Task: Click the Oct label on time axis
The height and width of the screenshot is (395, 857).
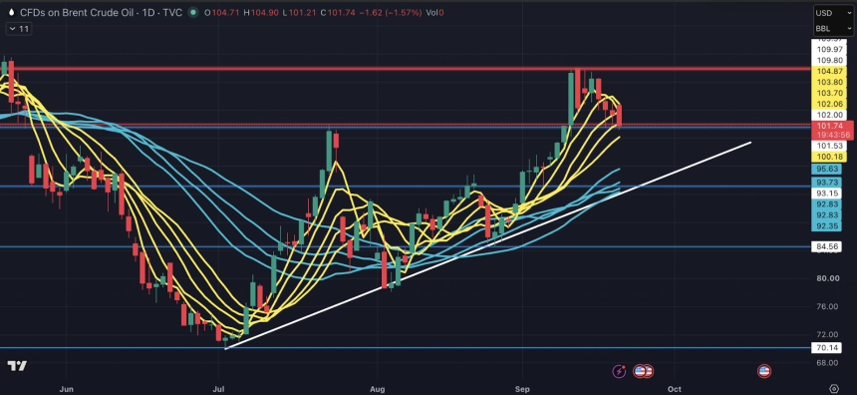Action: pyautogui.click(x=675, y=389)
